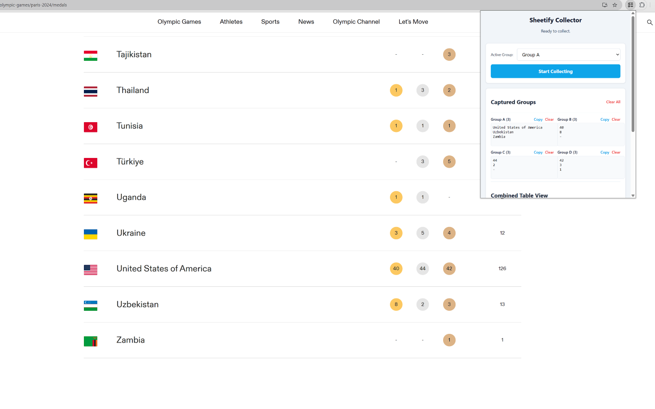The image size is (655, 409).
Task: Click the install app icon in address bar
Action: [605, 5]
